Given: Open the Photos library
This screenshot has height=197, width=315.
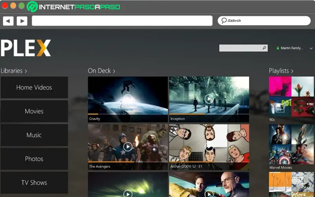Looking at the screenshot, I should click(34, 159).
